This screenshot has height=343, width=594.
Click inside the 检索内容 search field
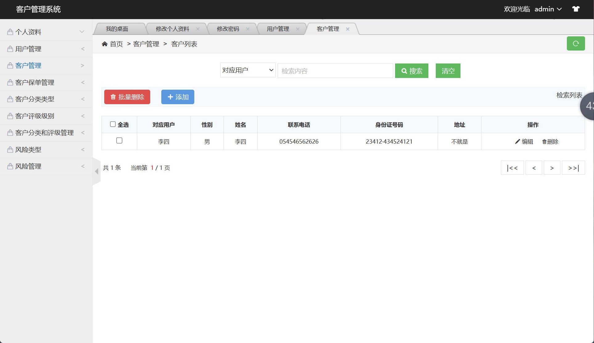pos(335,71)
